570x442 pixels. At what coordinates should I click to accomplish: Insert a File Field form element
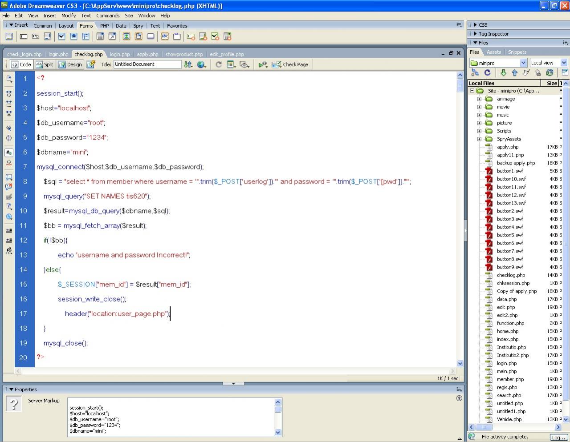(x=138, y=36)
